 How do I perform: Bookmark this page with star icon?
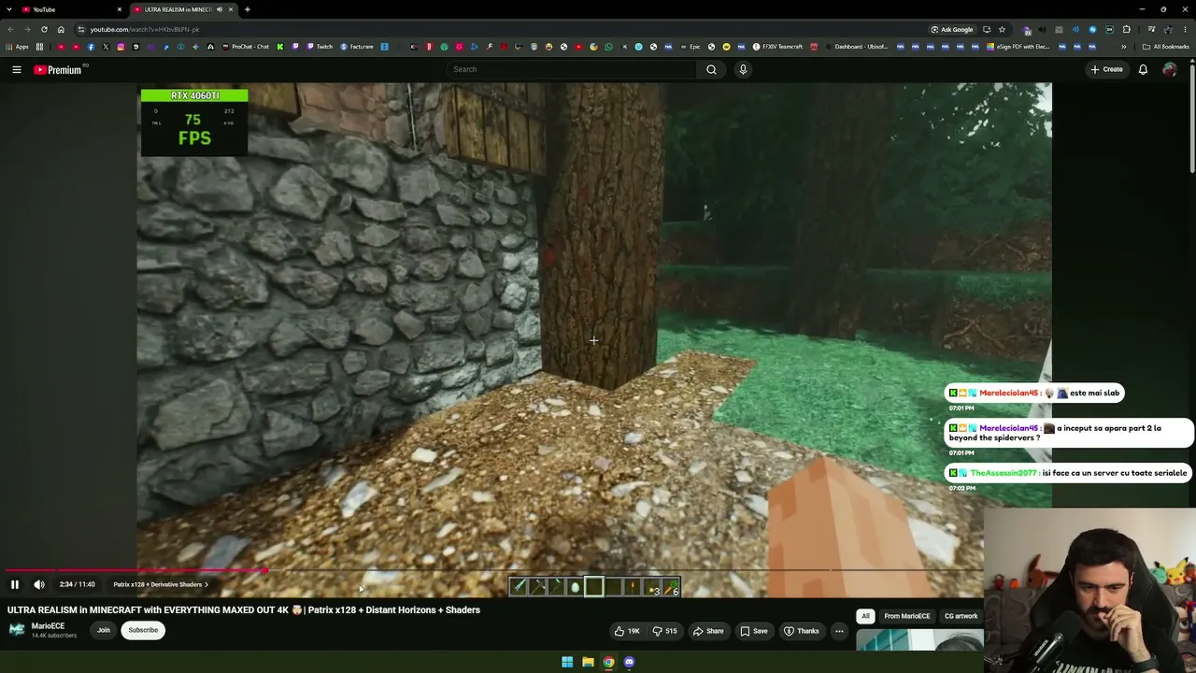point(1002,29)
